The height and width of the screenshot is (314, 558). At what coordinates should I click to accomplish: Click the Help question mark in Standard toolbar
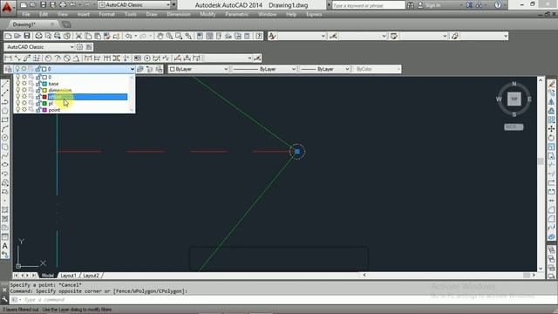click(x=259, y=36)
